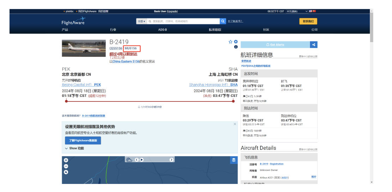The image size is (392, 192).
Task: Click the 我的提醒 link in top bar
Action: 103,12
